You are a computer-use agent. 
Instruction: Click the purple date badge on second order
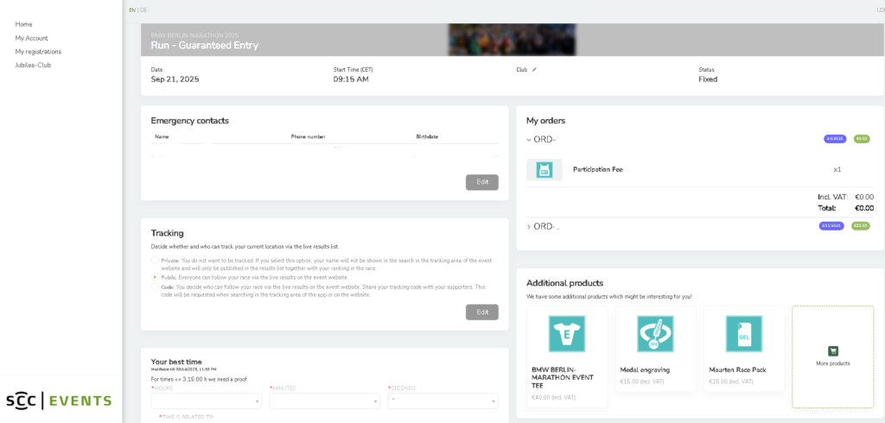831,226
